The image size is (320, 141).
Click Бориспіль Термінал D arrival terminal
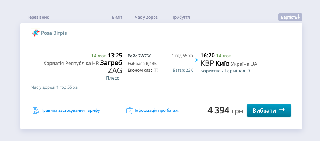click(225, 71)
